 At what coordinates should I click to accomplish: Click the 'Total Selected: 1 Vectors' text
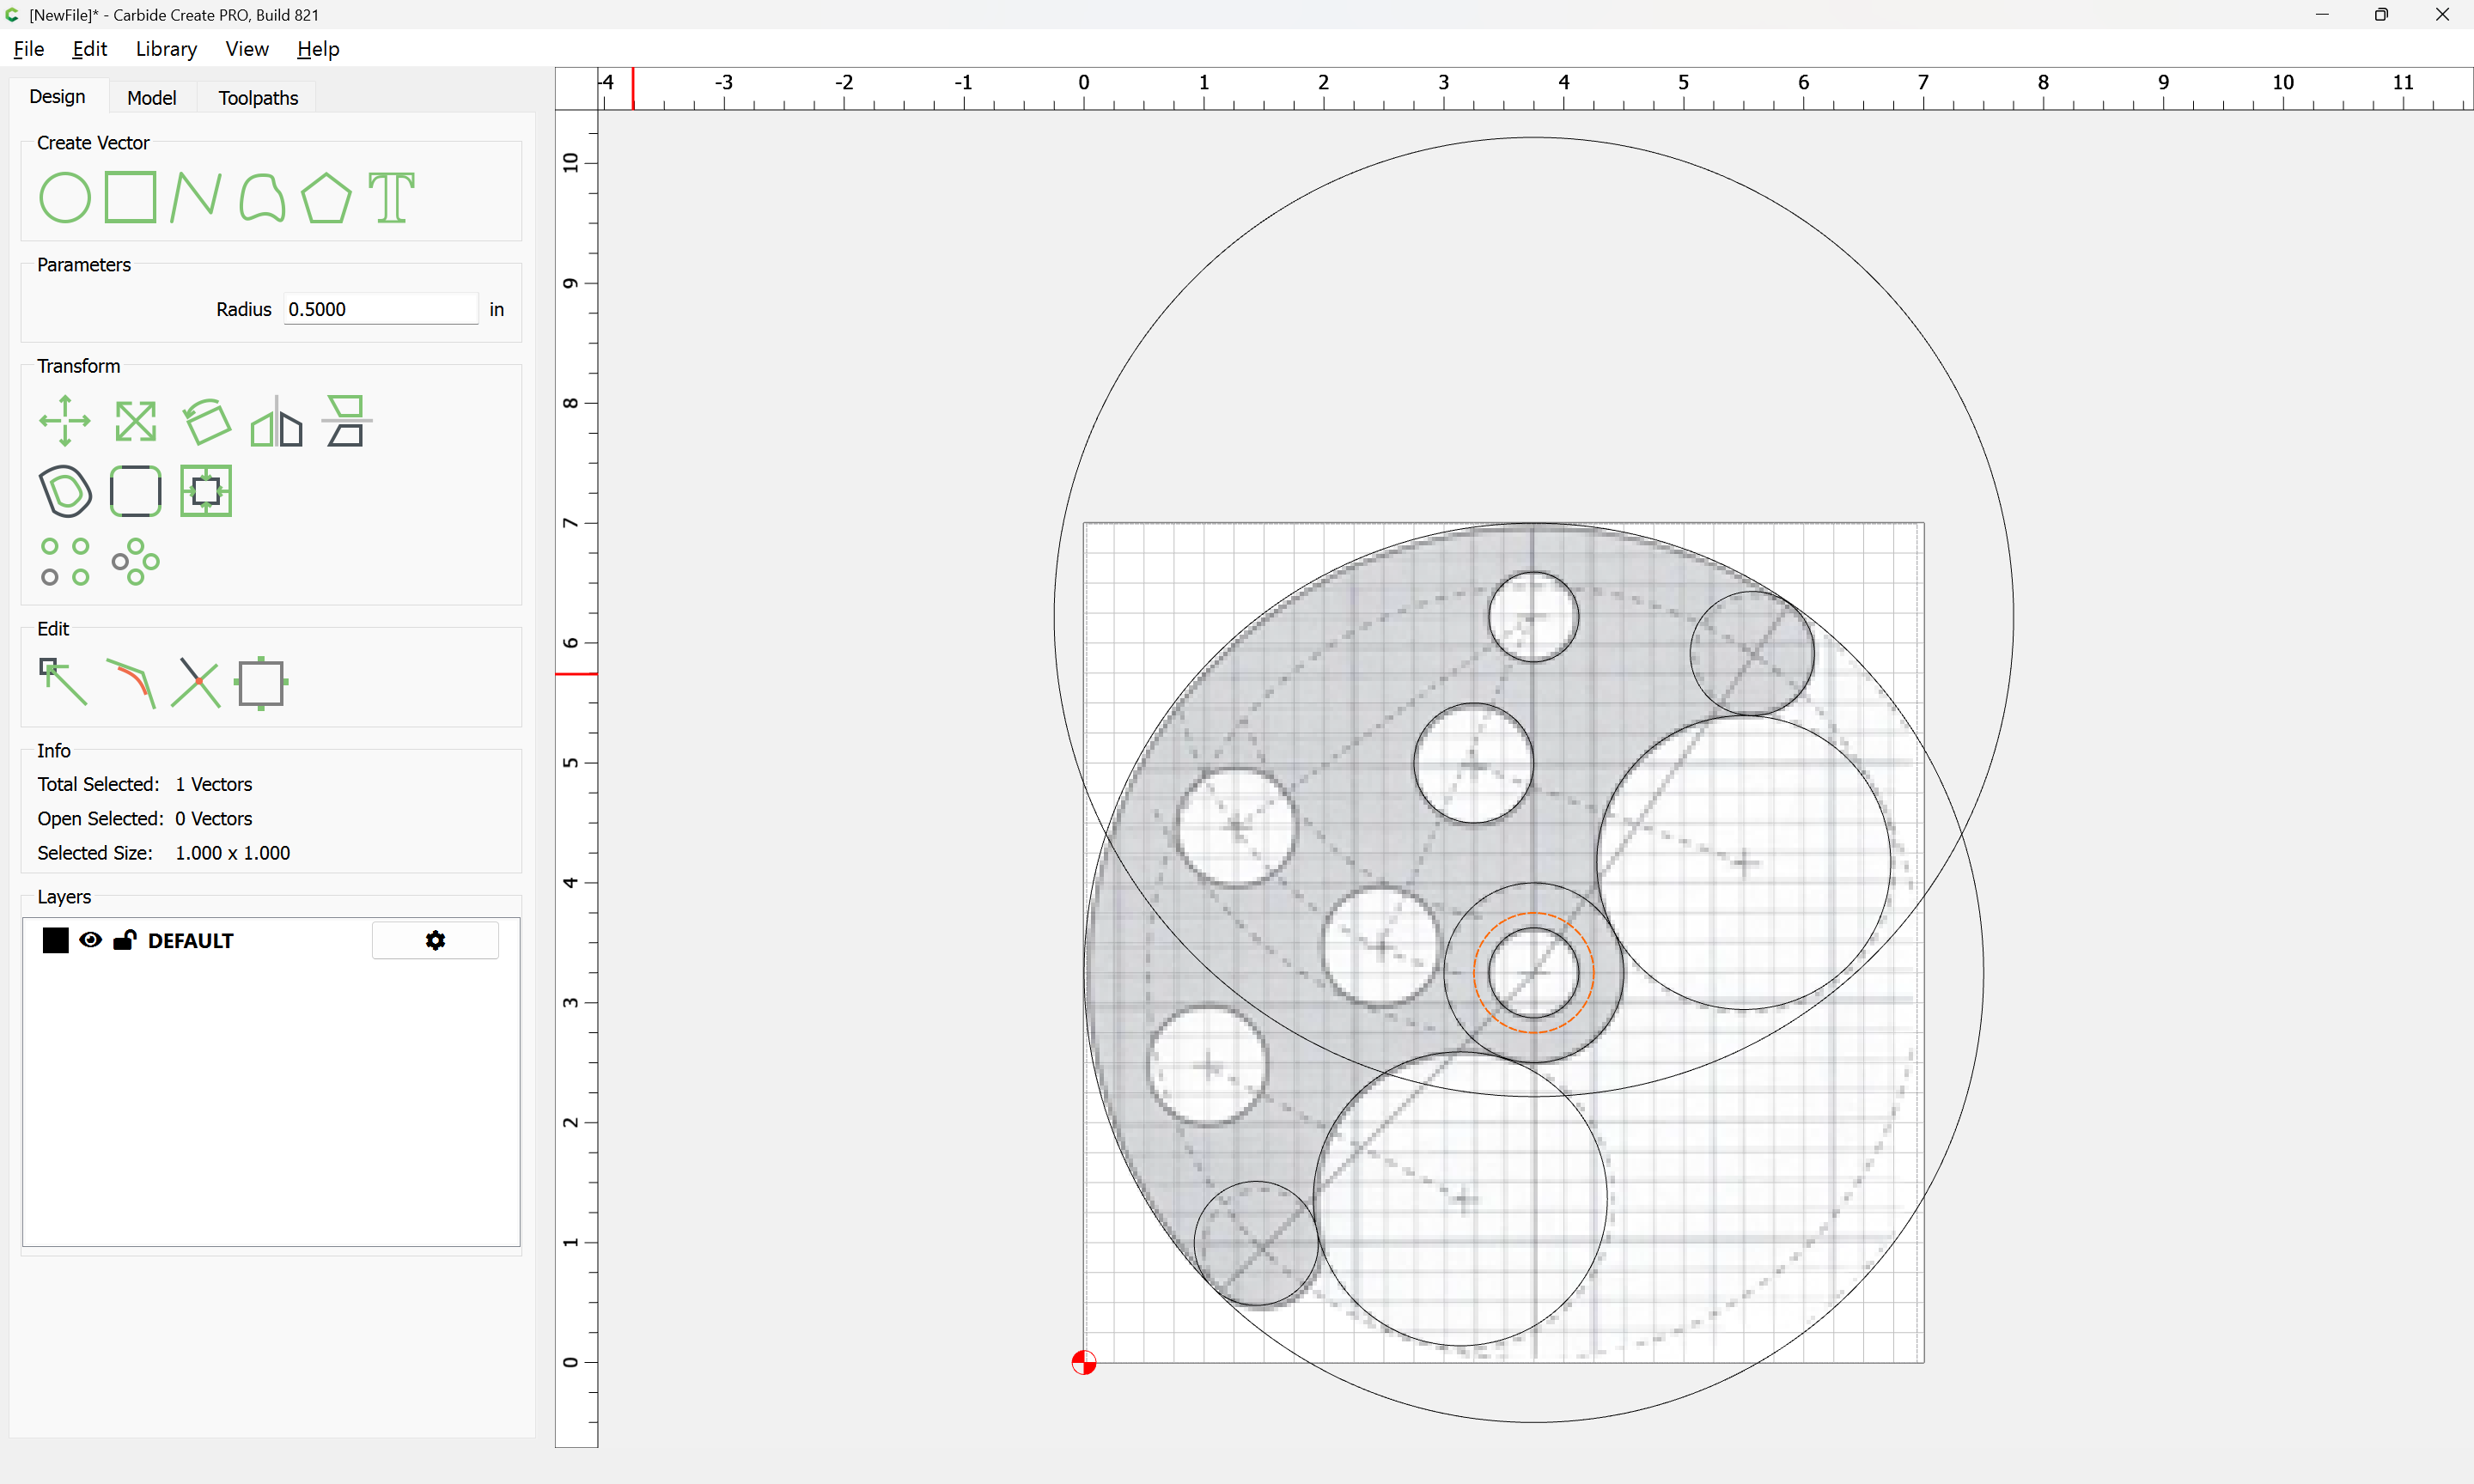pos(145,784)
